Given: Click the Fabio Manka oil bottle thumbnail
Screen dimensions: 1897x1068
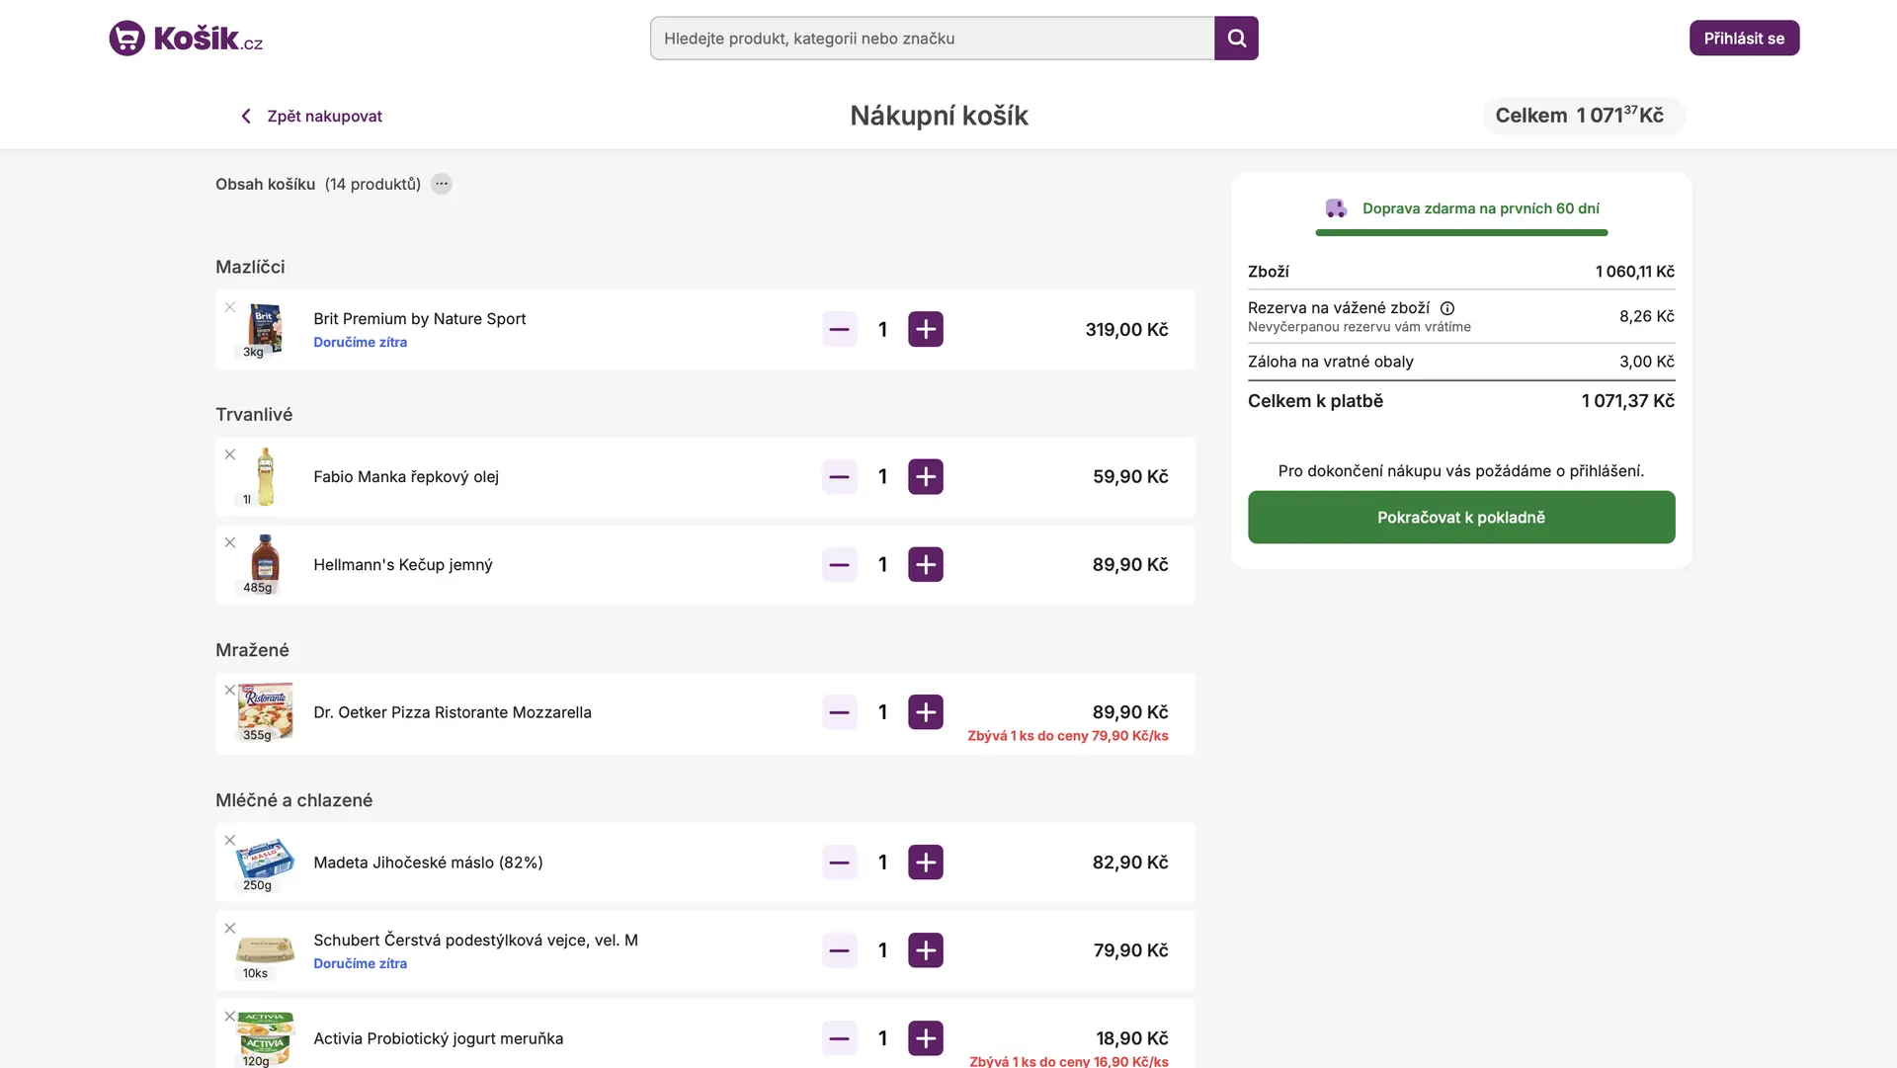Looking at the screenshot, I should (x=265, y=476).
